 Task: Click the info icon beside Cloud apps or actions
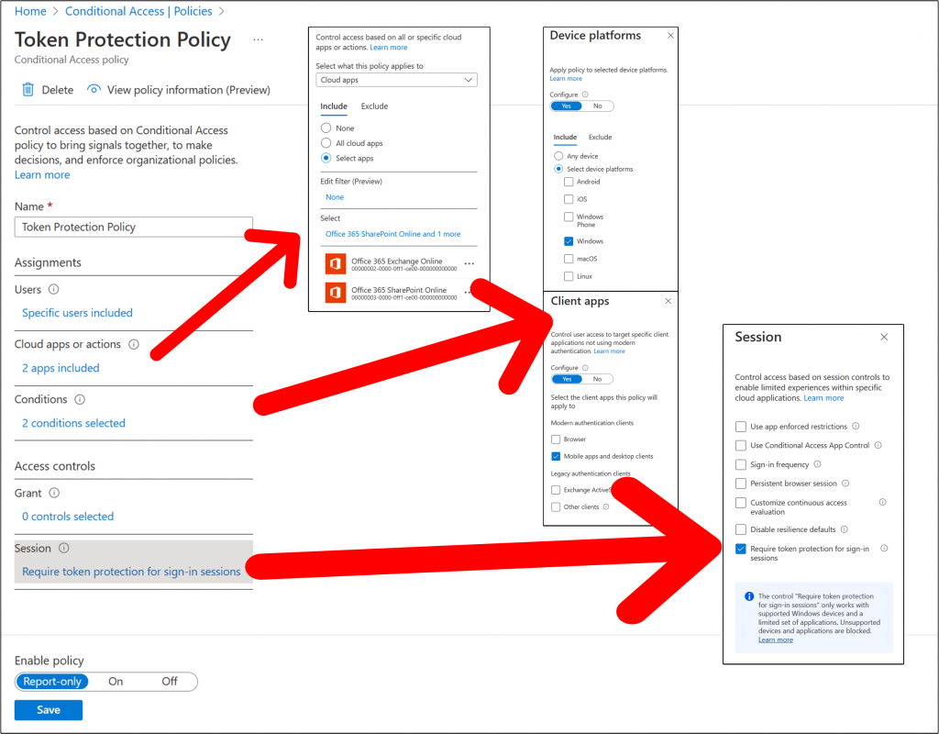pyautogui.click(x=134, y=345)
